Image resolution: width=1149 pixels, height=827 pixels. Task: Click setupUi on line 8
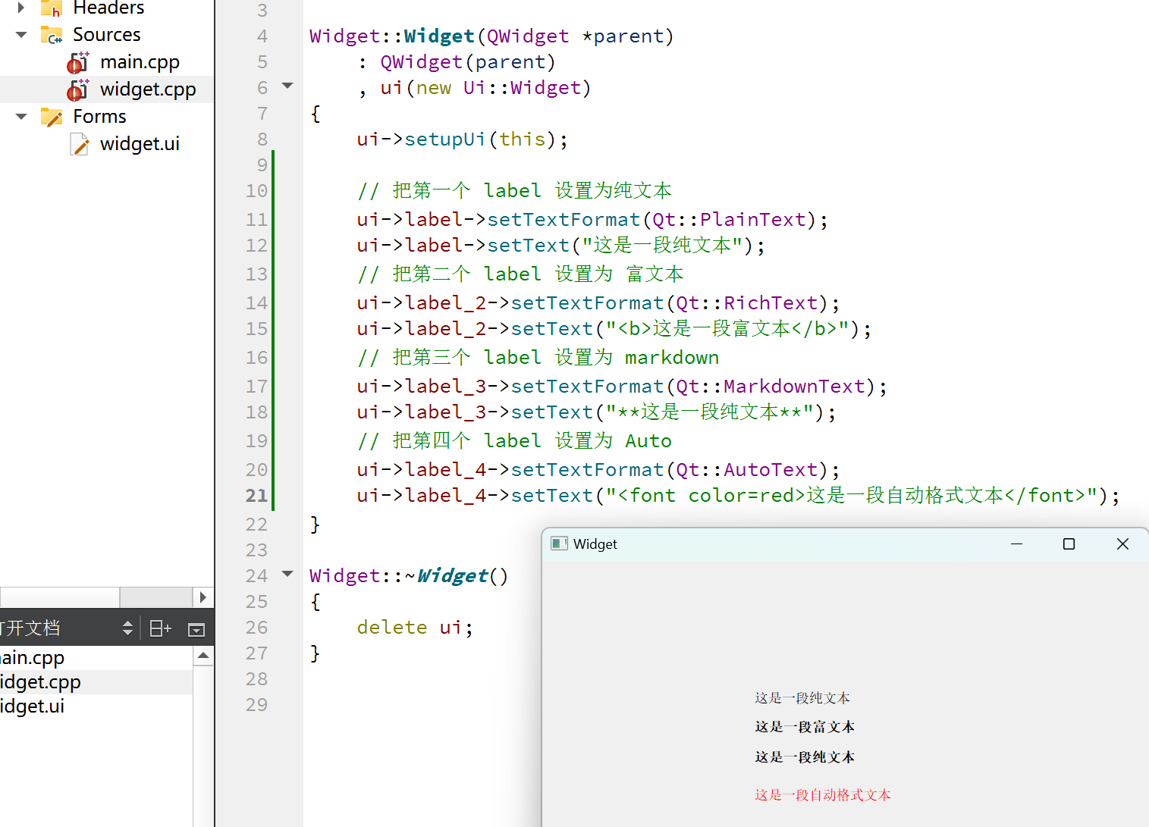pos(445,139)
